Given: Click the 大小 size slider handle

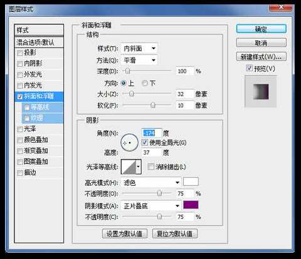Looking at the screenshot, I should click(132, 94).
